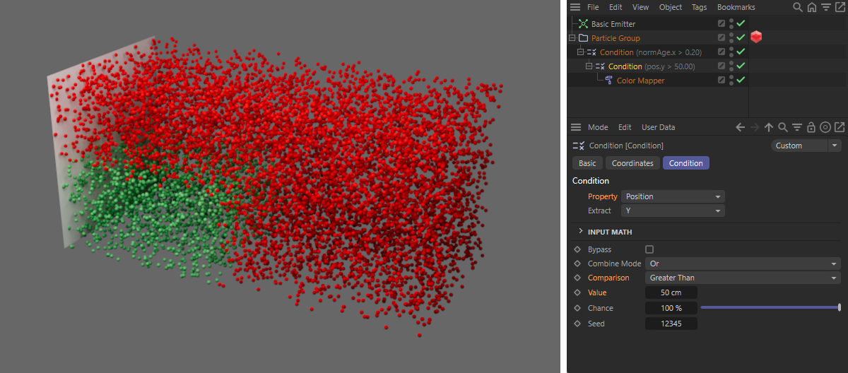Image resolution: width=848 pixels, height=373 pixels.
Task: Click the arrow beside Custom preset
Action: coord(835,146)
